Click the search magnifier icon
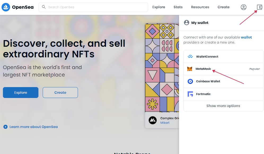The width and height of the screenshot is (264, 154). point(44,7)
